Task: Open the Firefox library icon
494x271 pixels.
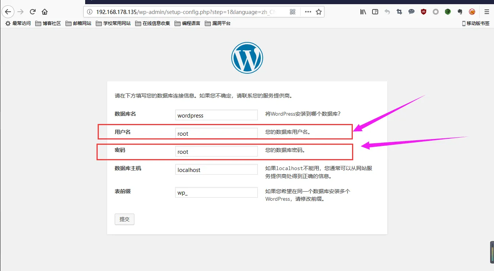Action: point(363,12)
